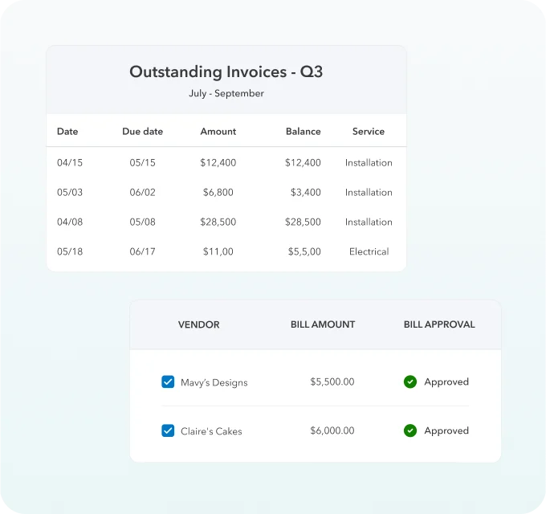The image size is (546, 514).
Task: Click Approved label for Claire's Cakes
Action: pyautogui.click(x=446, y=430)
